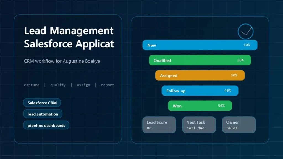This screenshot has height=159, width=283.
Task: Click the report step label
Action: 108,85
